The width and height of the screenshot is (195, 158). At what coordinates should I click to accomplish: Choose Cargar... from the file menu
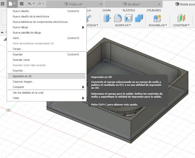(x=47, y=49)
